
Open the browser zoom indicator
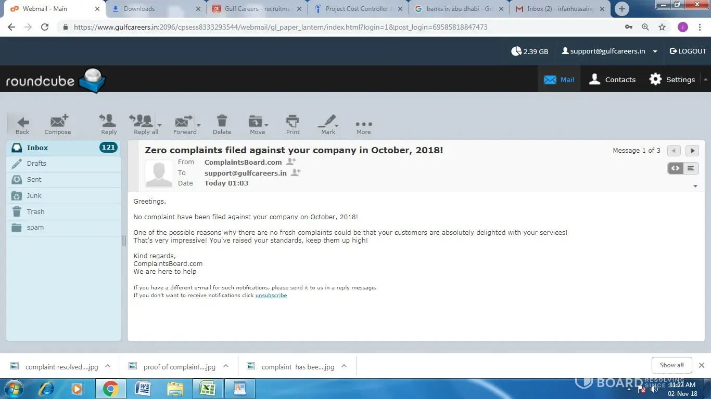[645, 27]
